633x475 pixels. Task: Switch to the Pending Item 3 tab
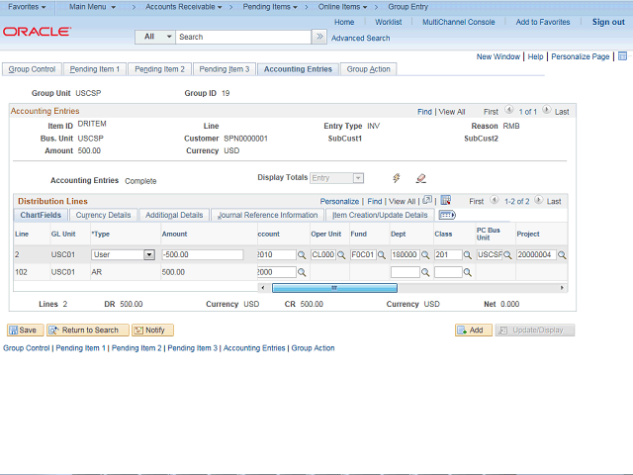[225, 69]
